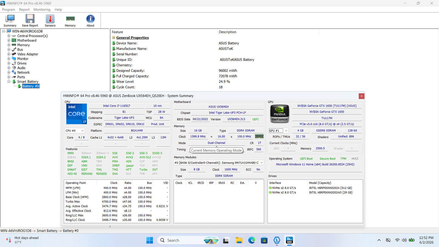
Task: Click the Description column header
Action: [x=268, y=32]
